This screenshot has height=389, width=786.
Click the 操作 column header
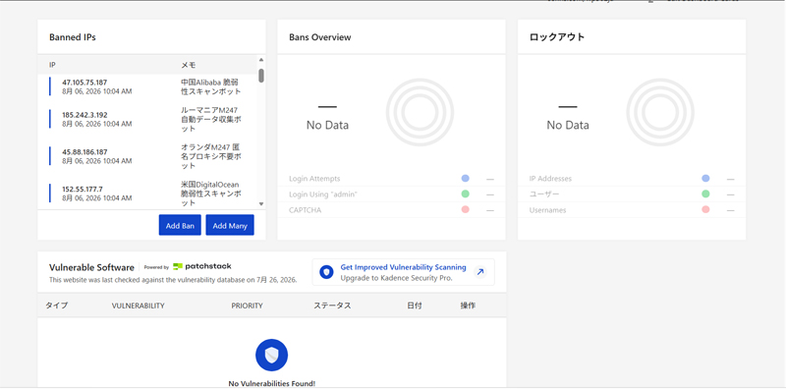[468, 306]
